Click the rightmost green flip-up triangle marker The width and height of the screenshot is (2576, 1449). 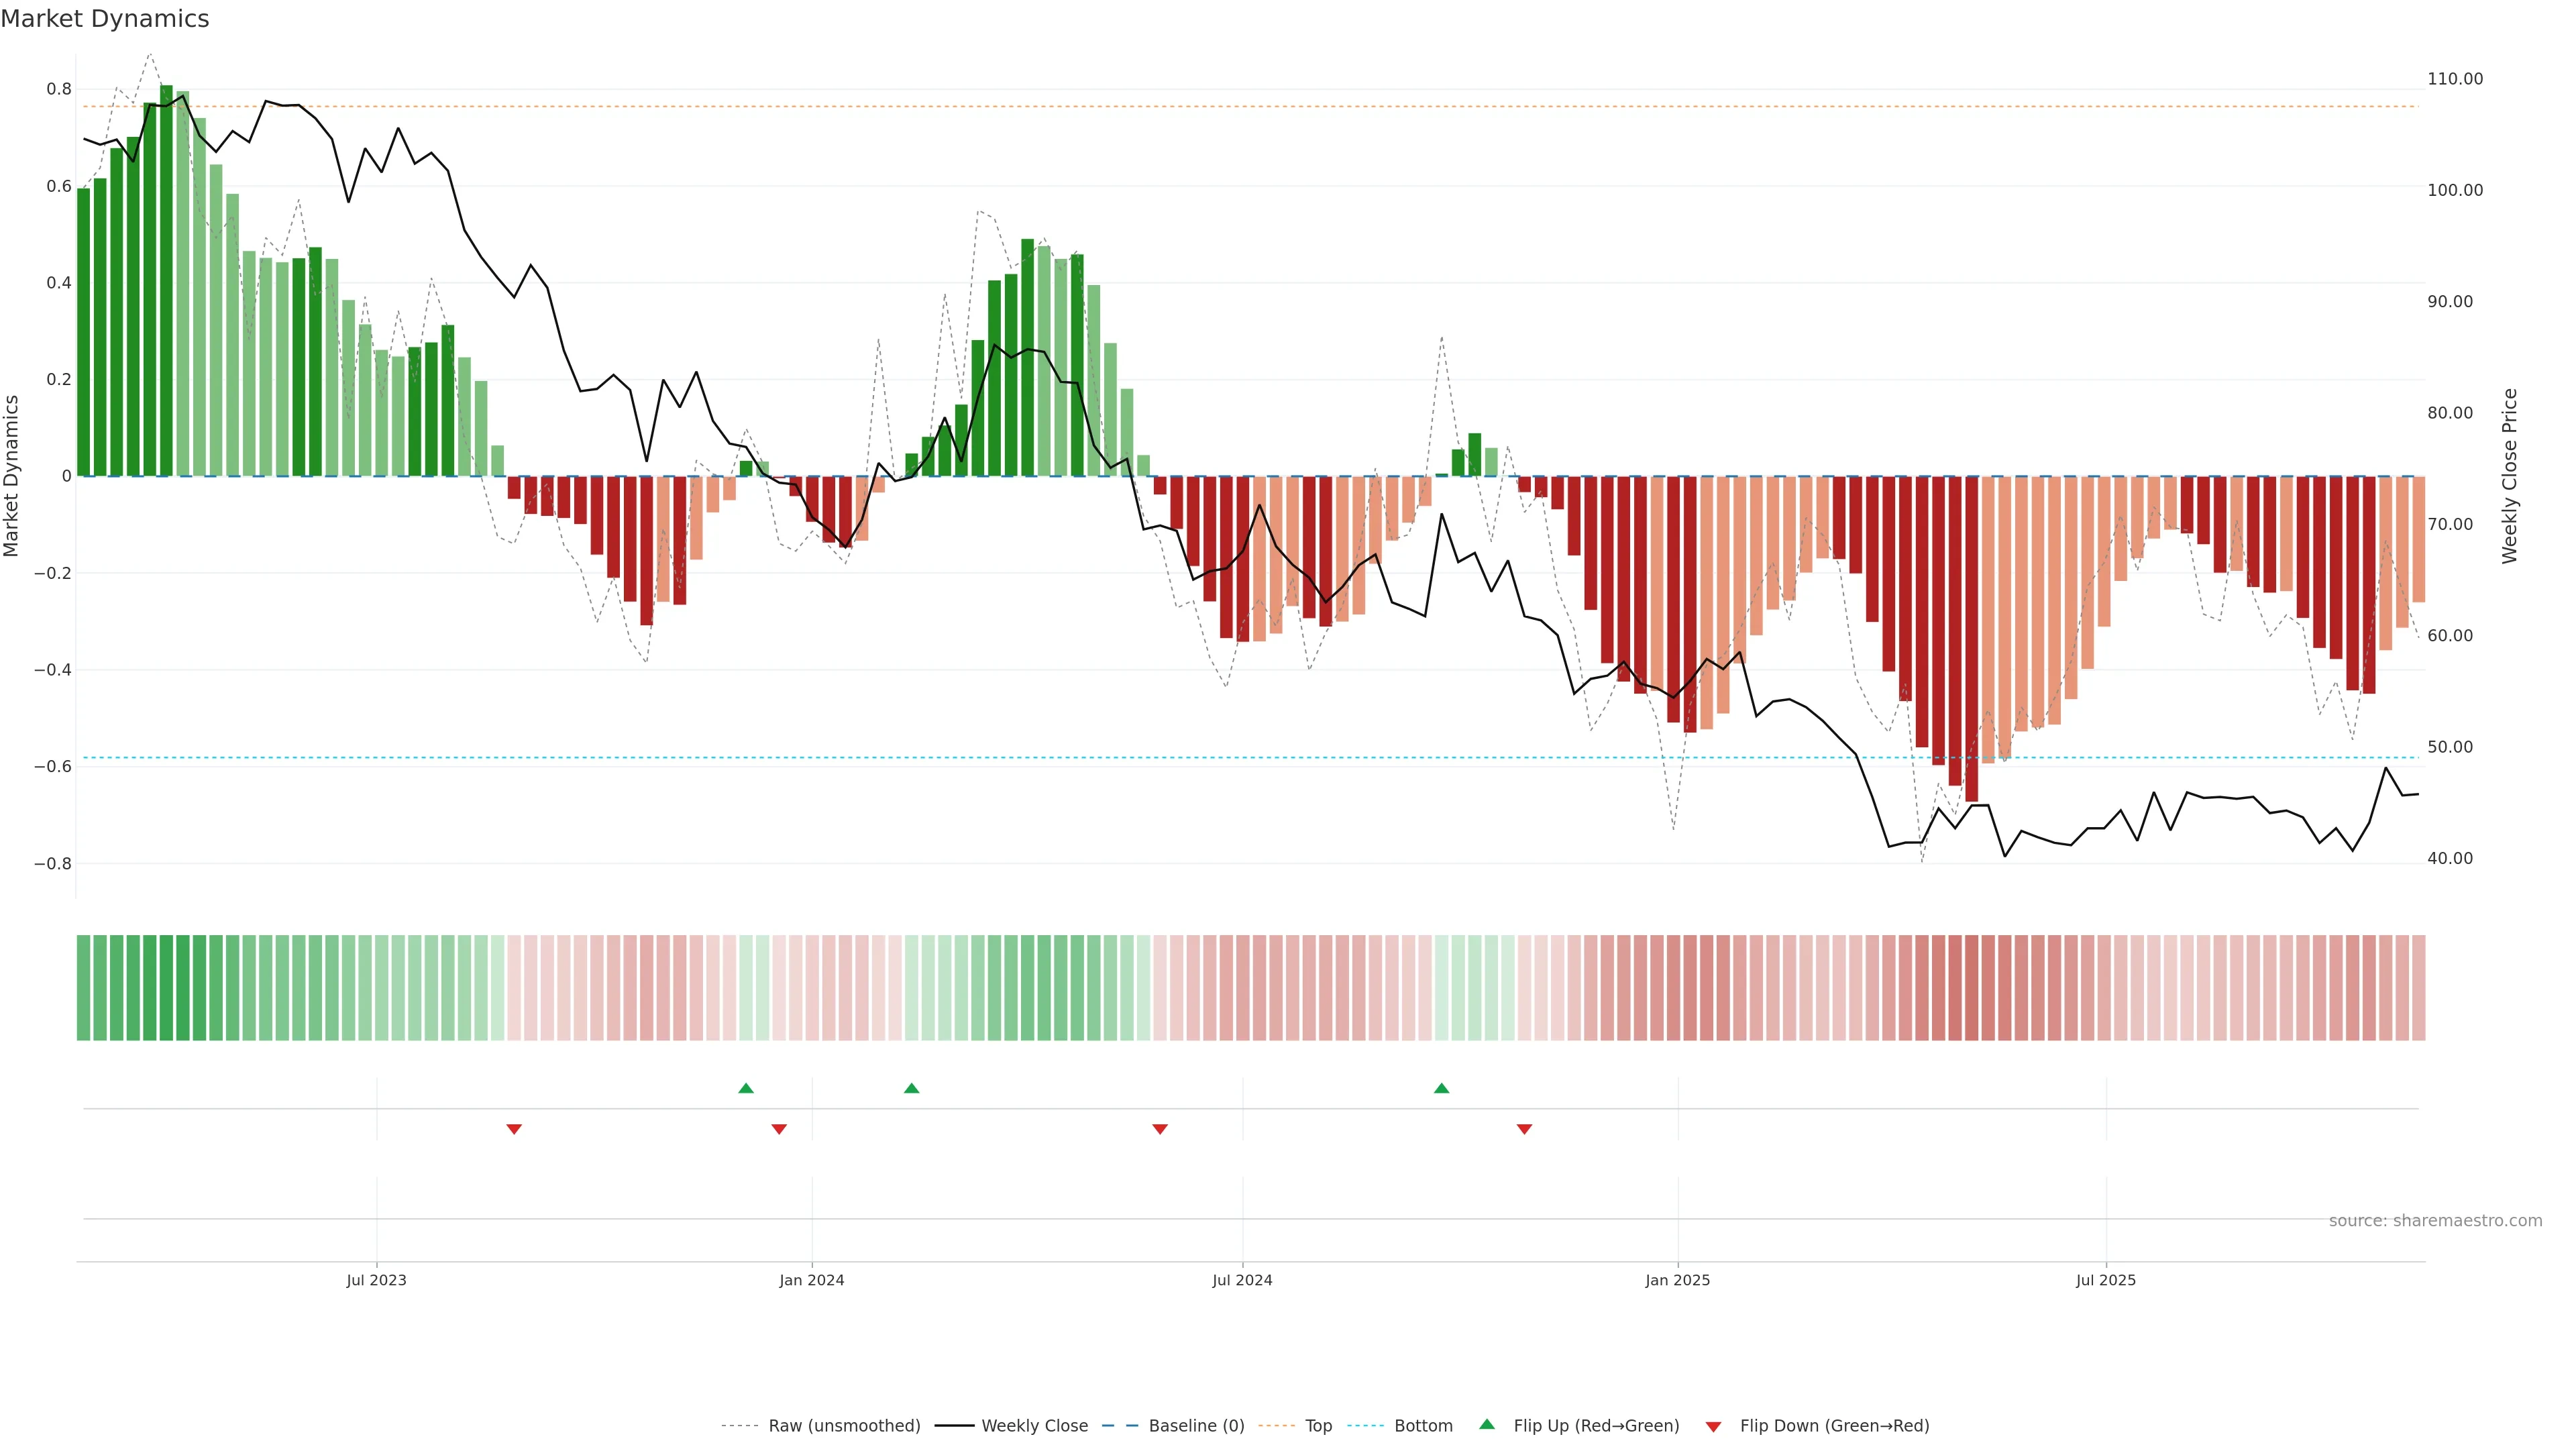coord(1441,1088)
